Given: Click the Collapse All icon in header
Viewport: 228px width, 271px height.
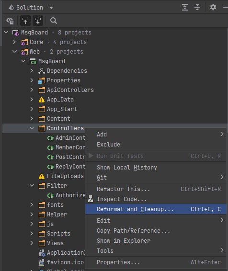Looking at the screenshot, I should pos(197,8).
